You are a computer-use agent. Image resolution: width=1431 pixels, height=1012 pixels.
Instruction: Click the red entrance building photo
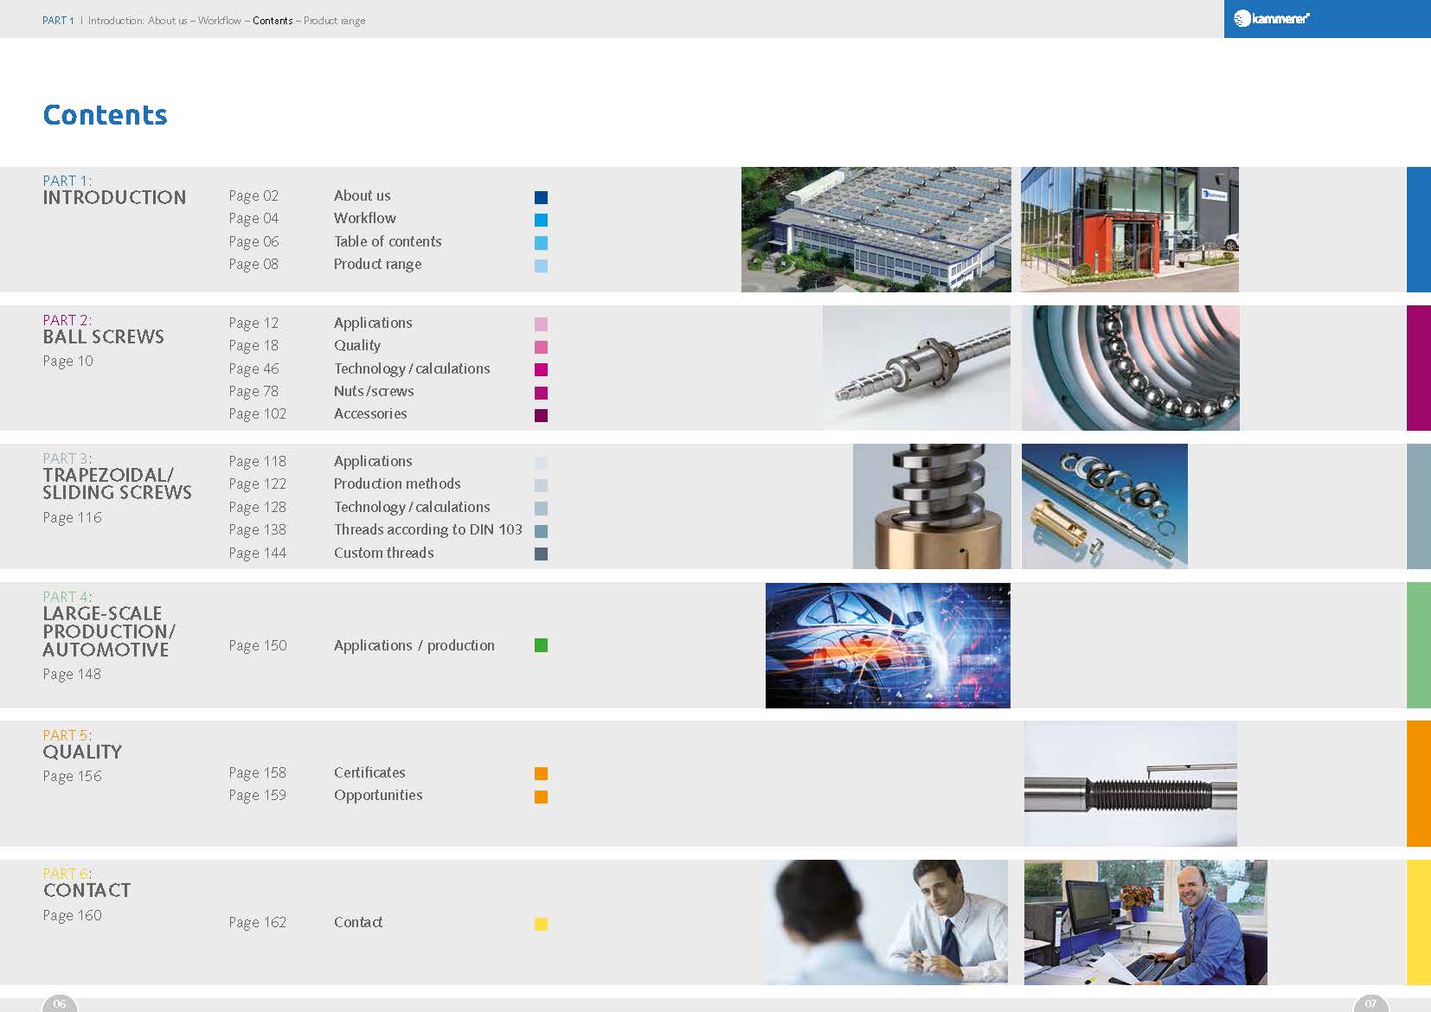point(1130,229)
